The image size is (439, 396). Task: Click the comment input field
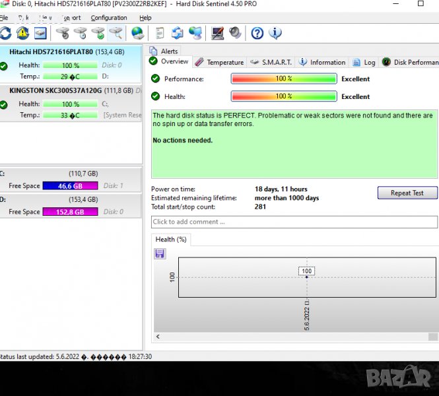[x=294, y=222]
